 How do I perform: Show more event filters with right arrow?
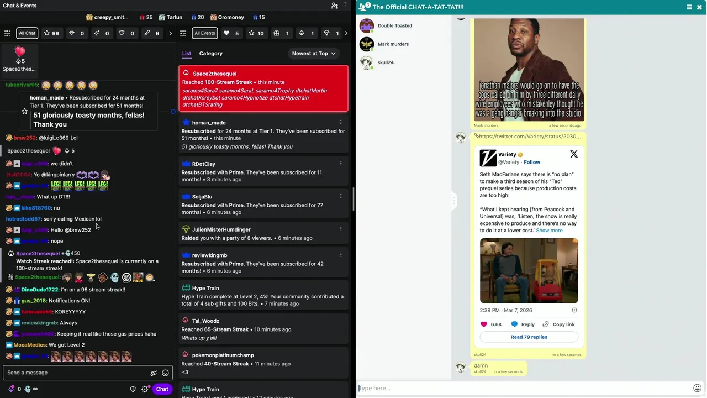(346, 33)
